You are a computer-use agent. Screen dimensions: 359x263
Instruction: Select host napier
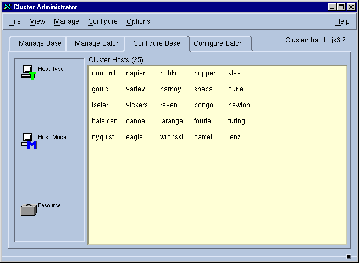pos(136,73)
